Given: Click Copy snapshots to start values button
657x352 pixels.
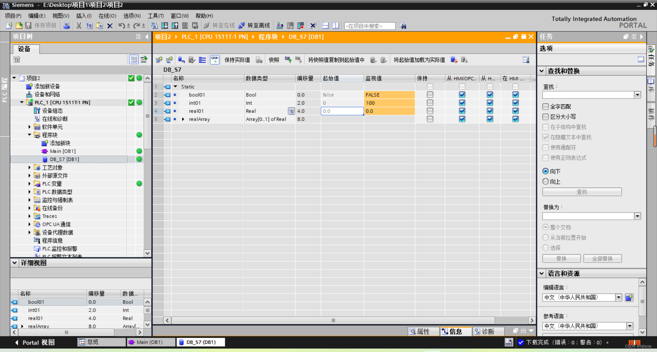Looking at the screenshot, I should click(x=336, y=60).
